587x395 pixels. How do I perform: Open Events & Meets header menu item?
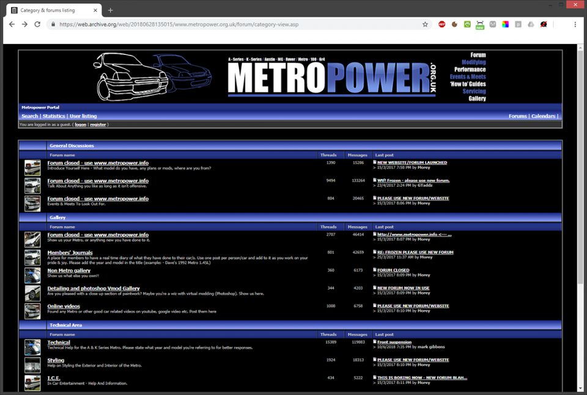click(x=468, y=76)
